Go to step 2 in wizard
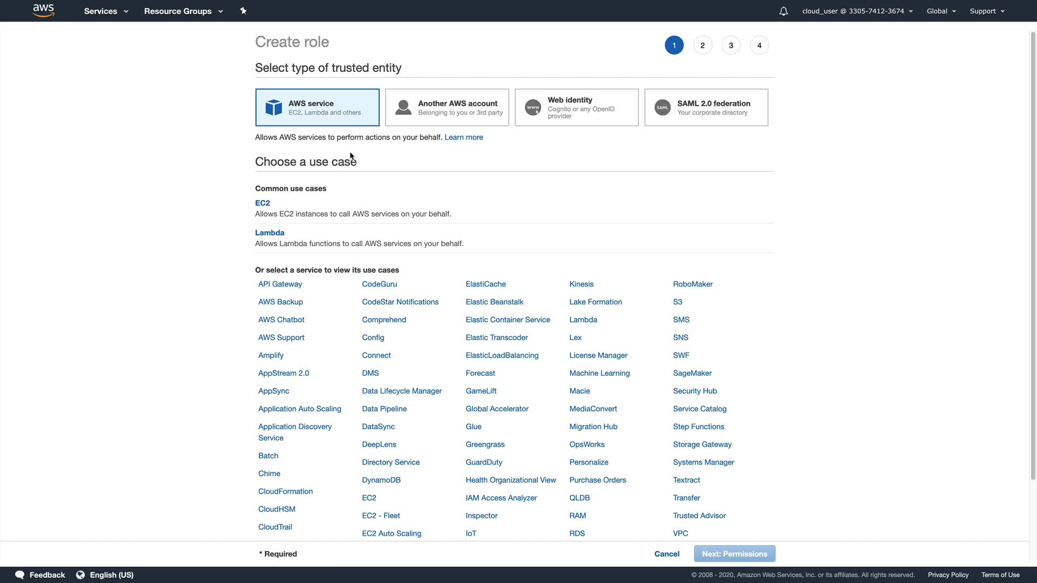Image resolution: width=1037 pixels, height=583 pixels. point(702,45)
